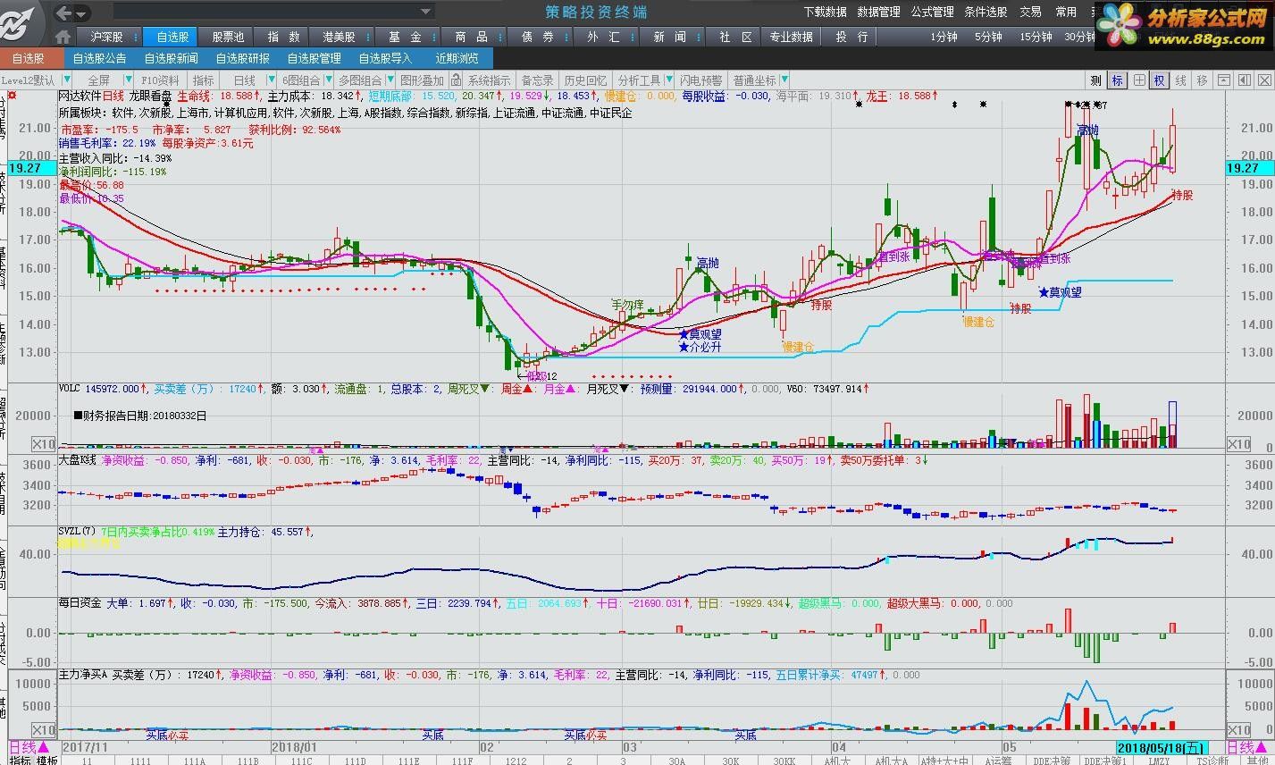Expand the 6图组合 dropdown arrow

click(328, 80)
